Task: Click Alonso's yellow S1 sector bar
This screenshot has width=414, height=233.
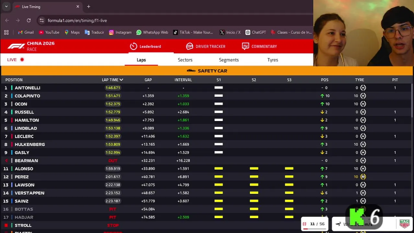Action: [x=219, y=169]
